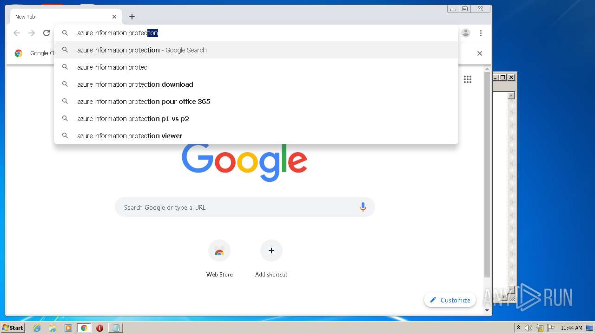Open the Google apps grid

(x=468, y=79)
